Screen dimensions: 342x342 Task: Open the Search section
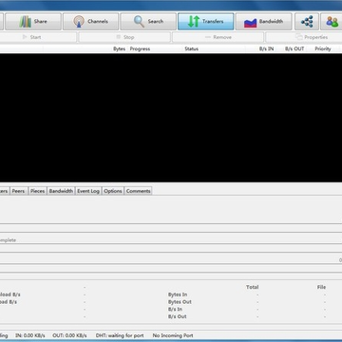click(x=148, y=22)
